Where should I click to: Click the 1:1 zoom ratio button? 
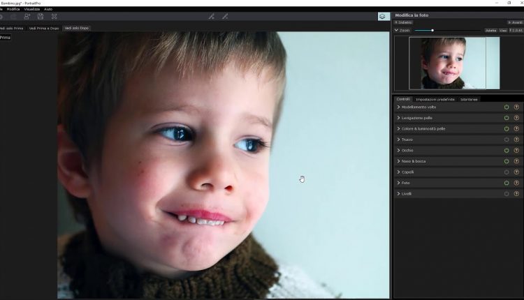pyautogui.click(x=516, y=31)
